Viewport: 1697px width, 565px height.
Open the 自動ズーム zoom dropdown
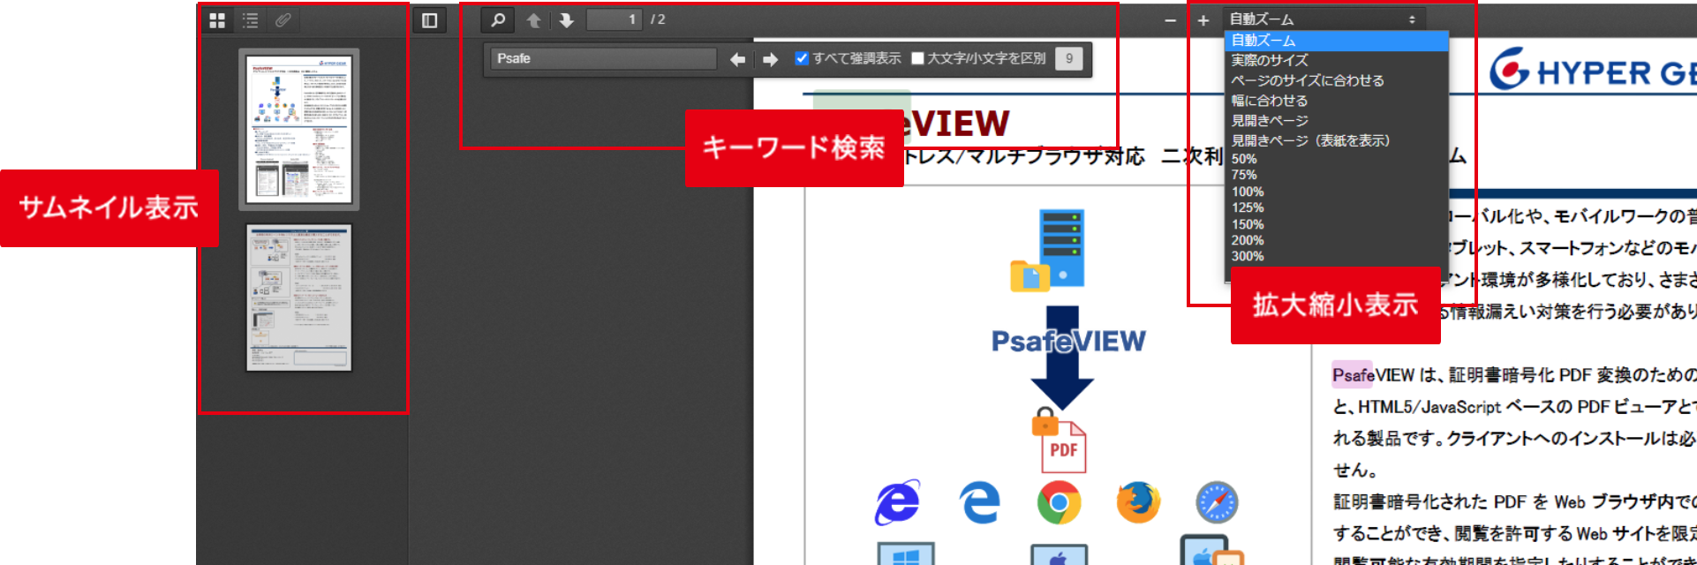coord(1324,19)
